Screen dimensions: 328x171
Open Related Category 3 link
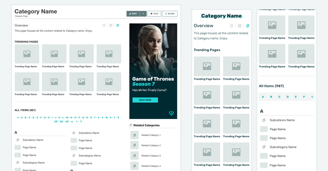tap(151, 156)
